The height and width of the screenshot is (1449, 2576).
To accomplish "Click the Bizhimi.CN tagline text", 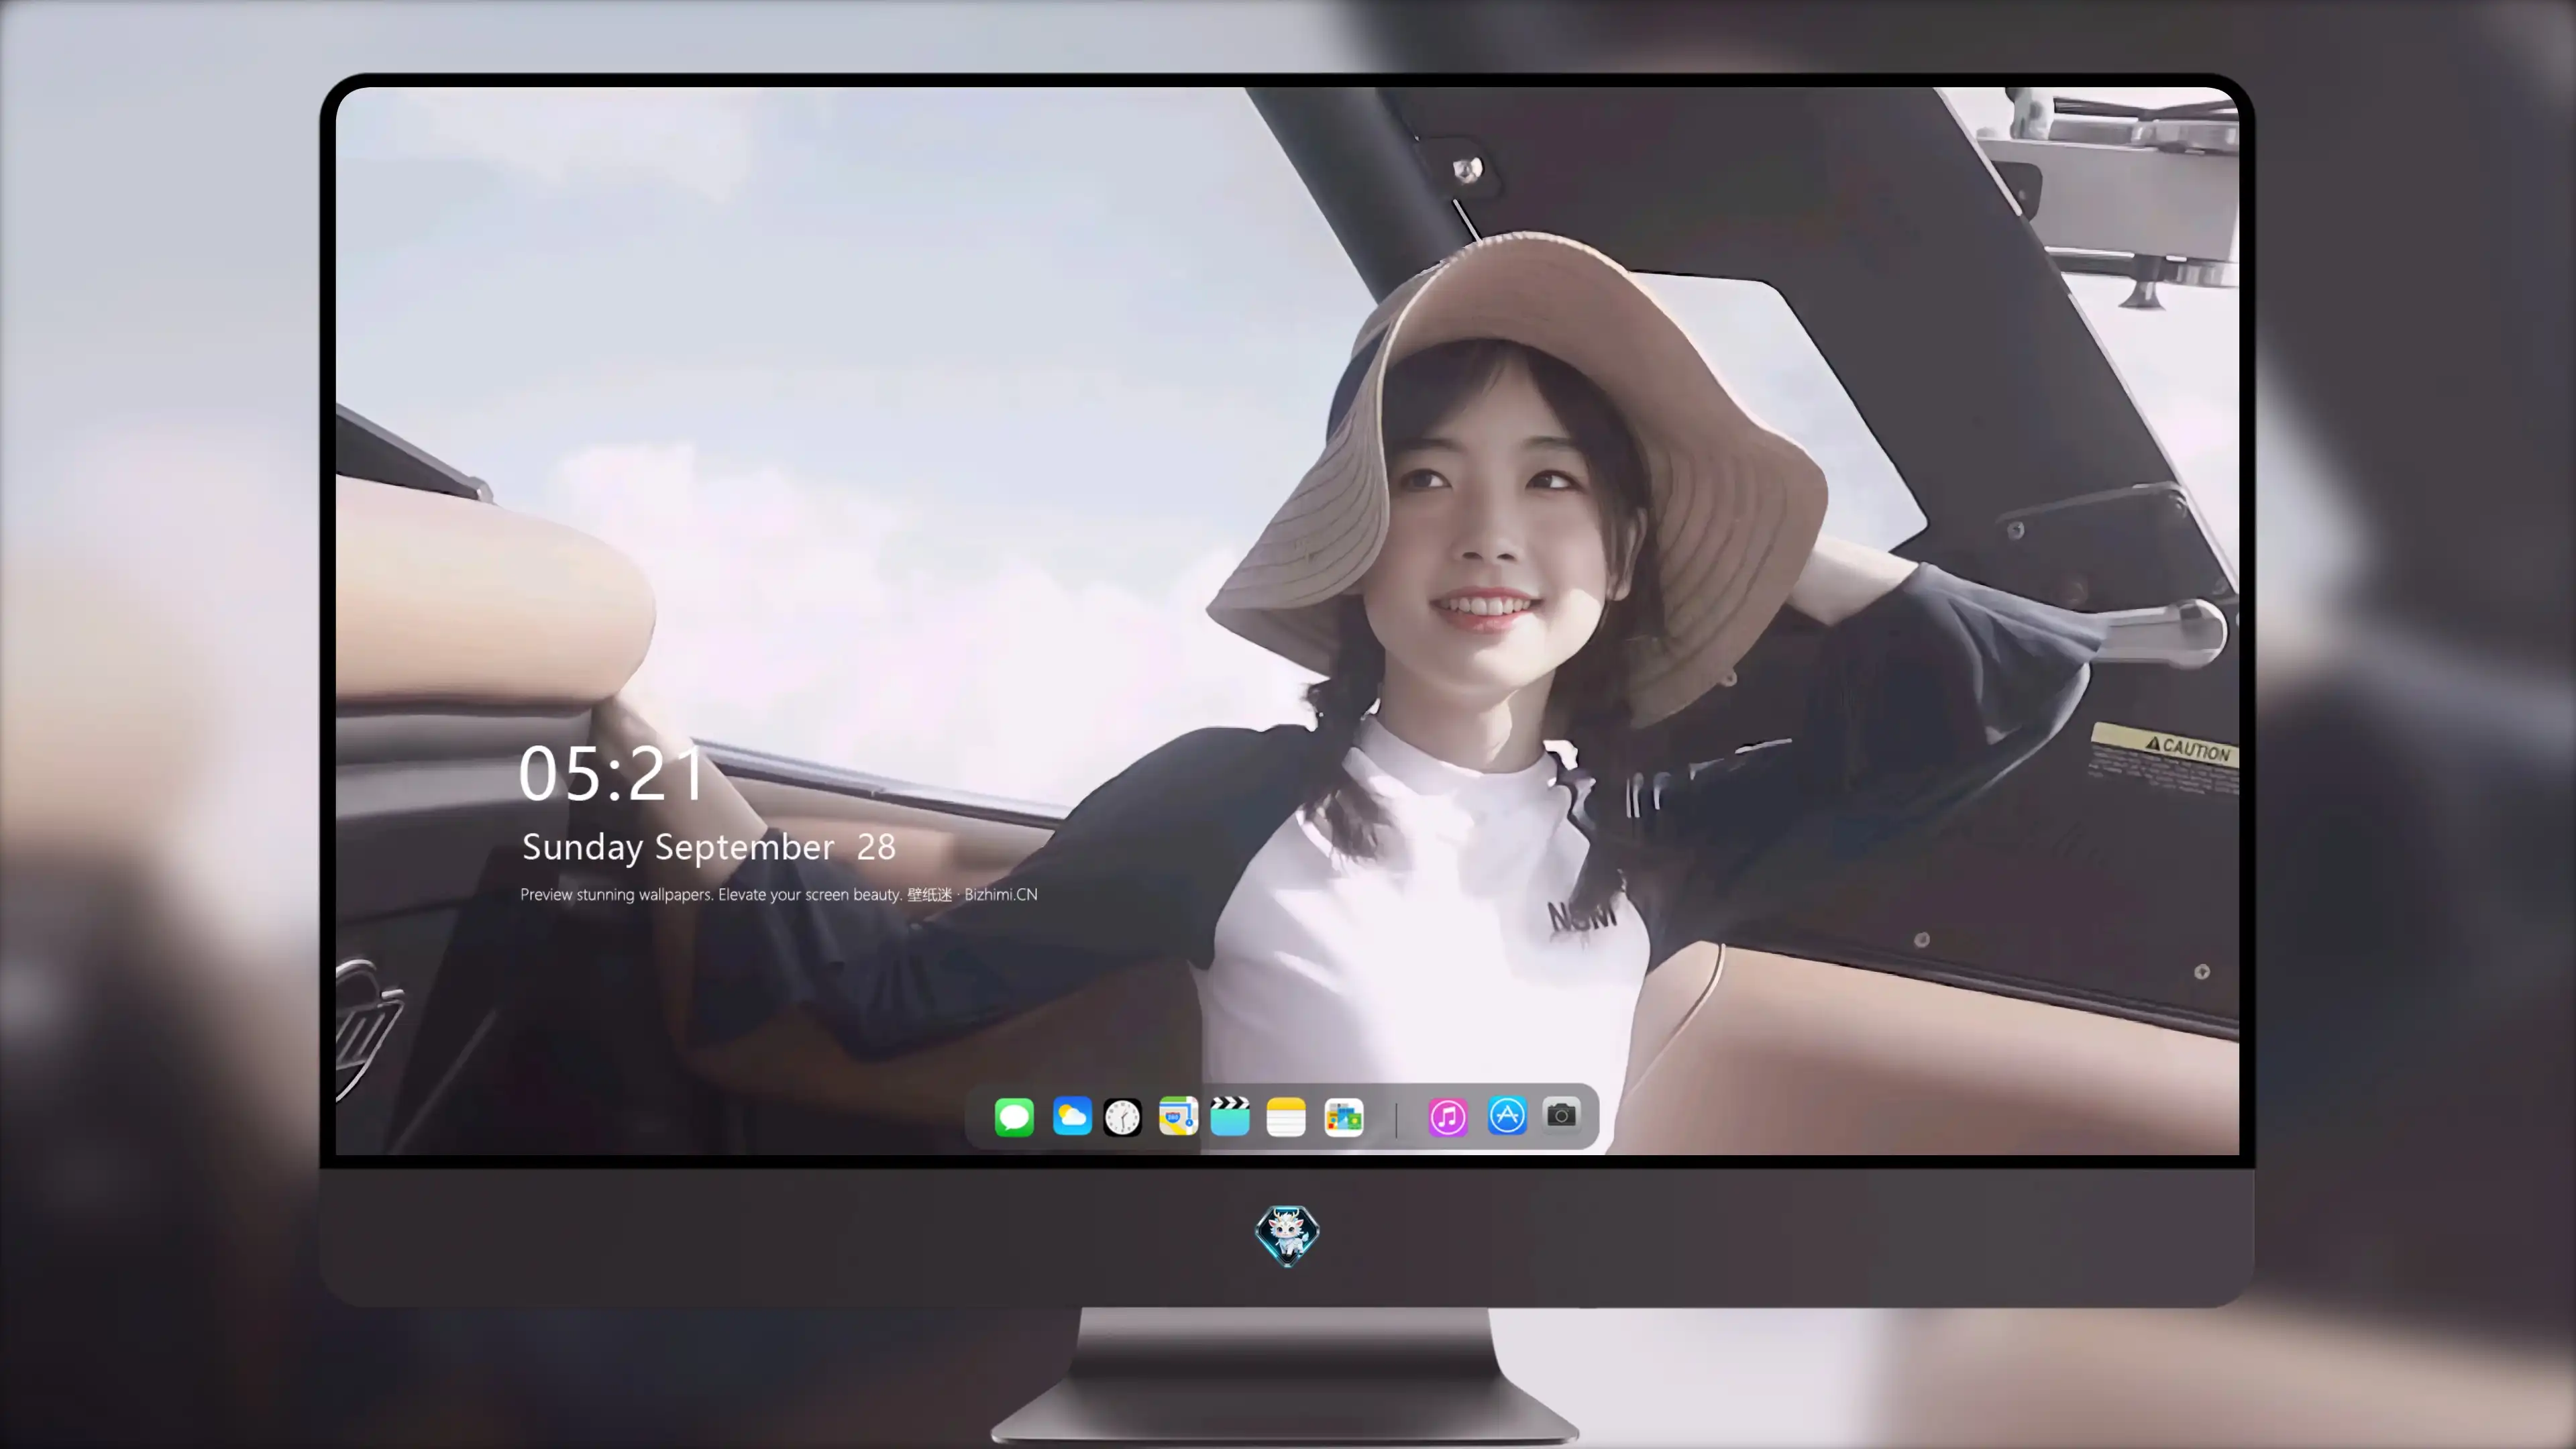I will (779, 894).
